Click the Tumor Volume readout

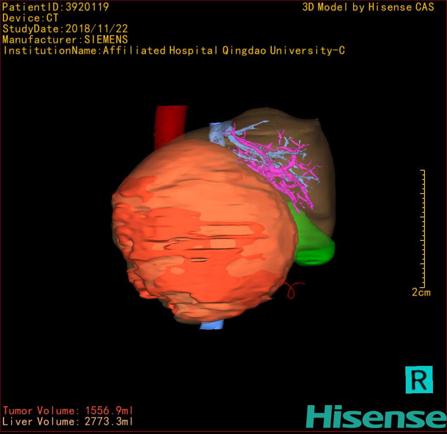[x=68, y=411]
